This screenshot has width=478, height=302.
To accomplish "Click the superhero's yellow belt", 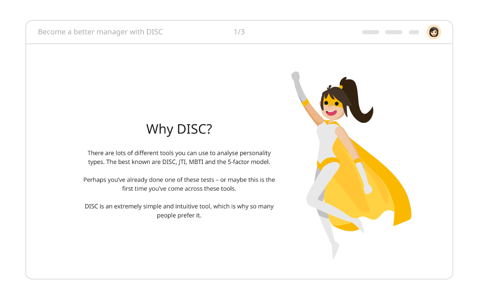I will pyautogui.click(x=328, y=163).
